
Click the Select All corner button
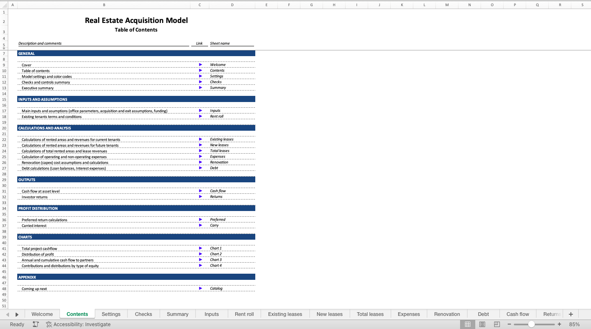click(x=4, y=5)
